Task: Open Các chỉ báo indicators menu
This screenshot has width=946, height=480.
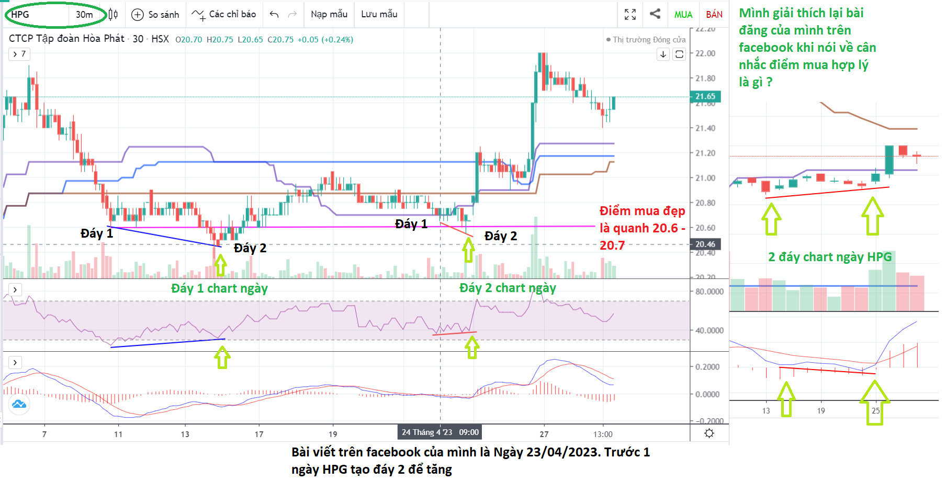Action: tap(224, 15)
